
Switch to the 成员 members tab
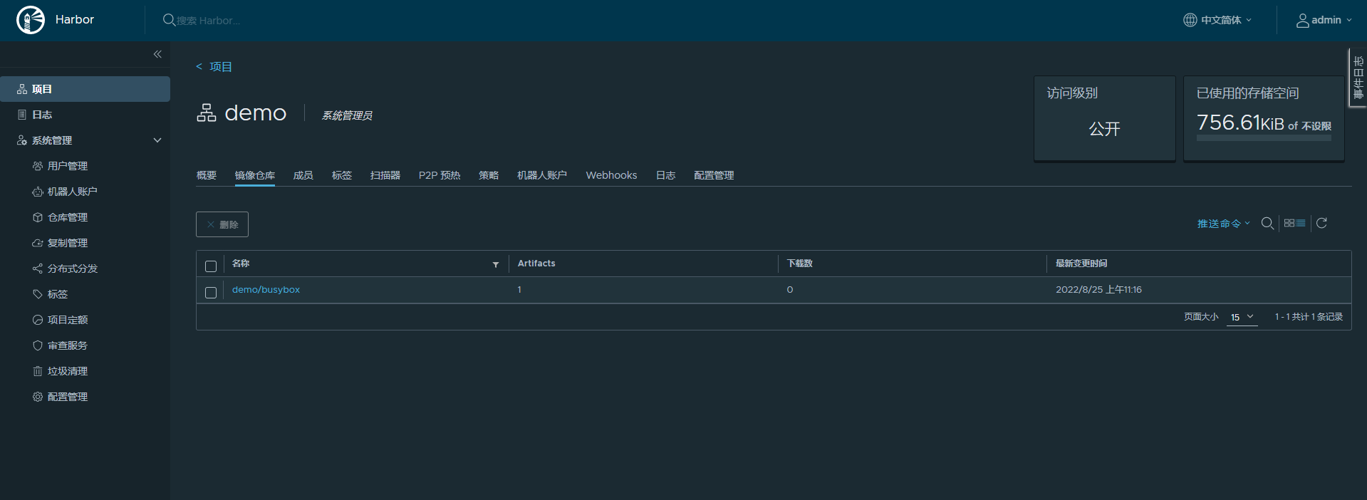pos(303,175)
